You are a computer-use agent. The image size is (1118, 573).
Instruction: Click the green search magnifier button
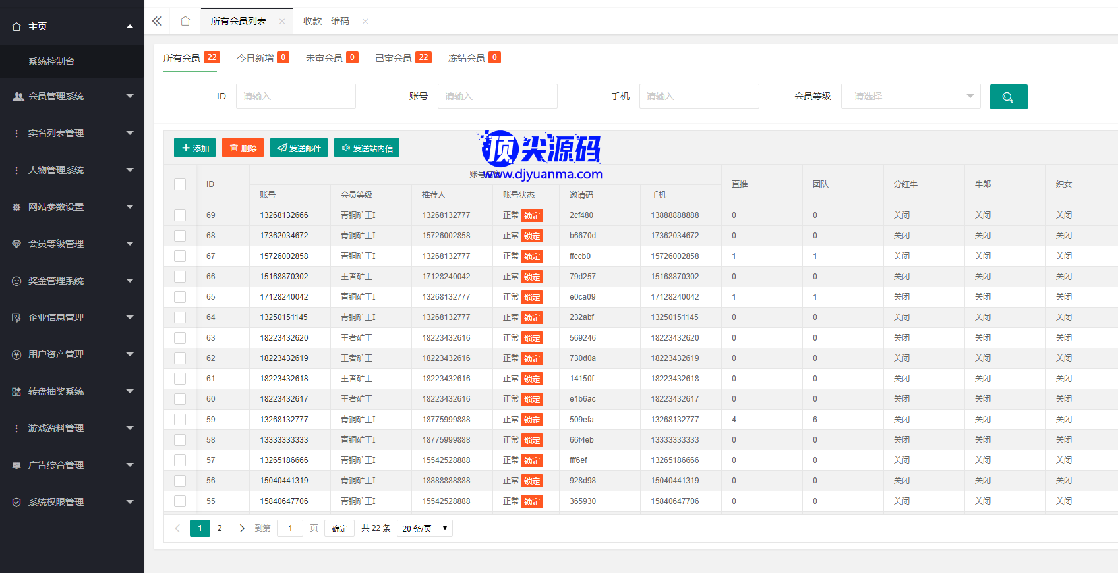1008,97
